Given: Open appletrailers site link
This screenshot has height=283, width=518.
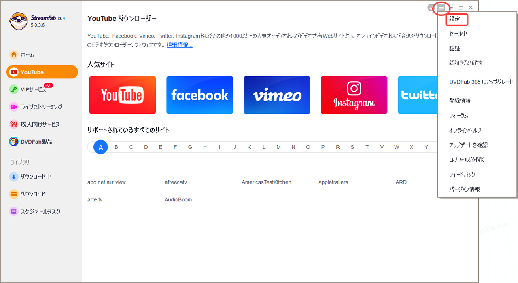Looking at the screenshot, I should [333, 182].
